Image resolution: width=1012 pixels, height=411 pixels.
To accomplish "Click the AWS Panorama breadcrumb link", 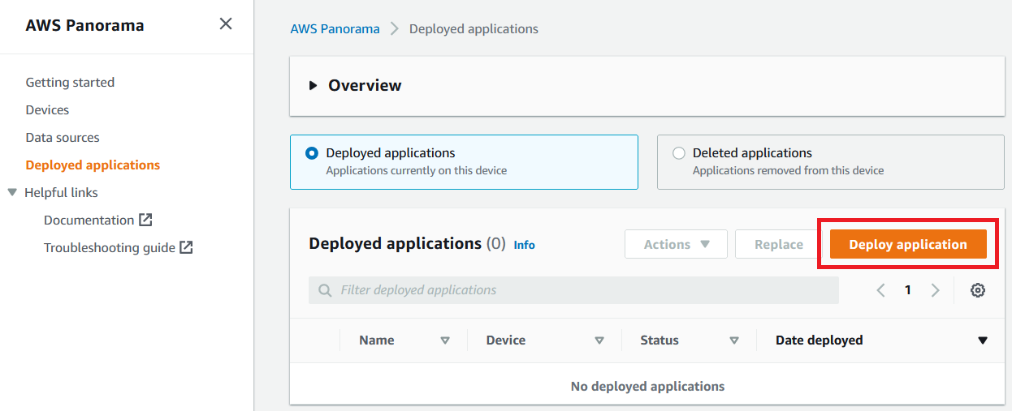I will 335,29.
